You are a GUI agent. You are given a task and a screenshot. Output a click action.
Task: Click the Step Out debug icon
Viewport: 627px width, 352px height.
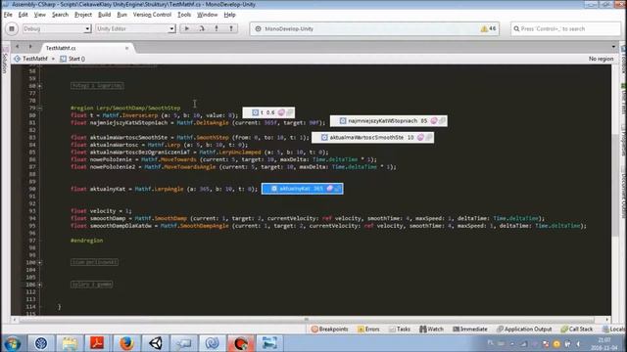231,28
